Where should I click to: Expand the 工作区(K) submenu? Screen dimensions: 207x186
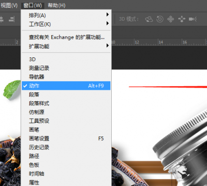click(66, 24)
